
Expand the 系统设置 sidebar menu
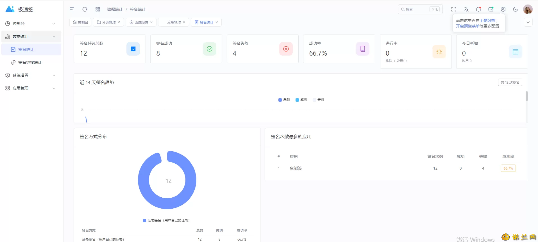pos(31,75)
